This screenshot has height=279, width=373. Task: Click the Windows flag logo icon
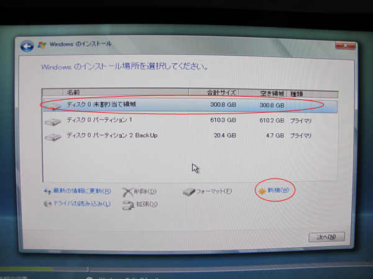(42, 45)
